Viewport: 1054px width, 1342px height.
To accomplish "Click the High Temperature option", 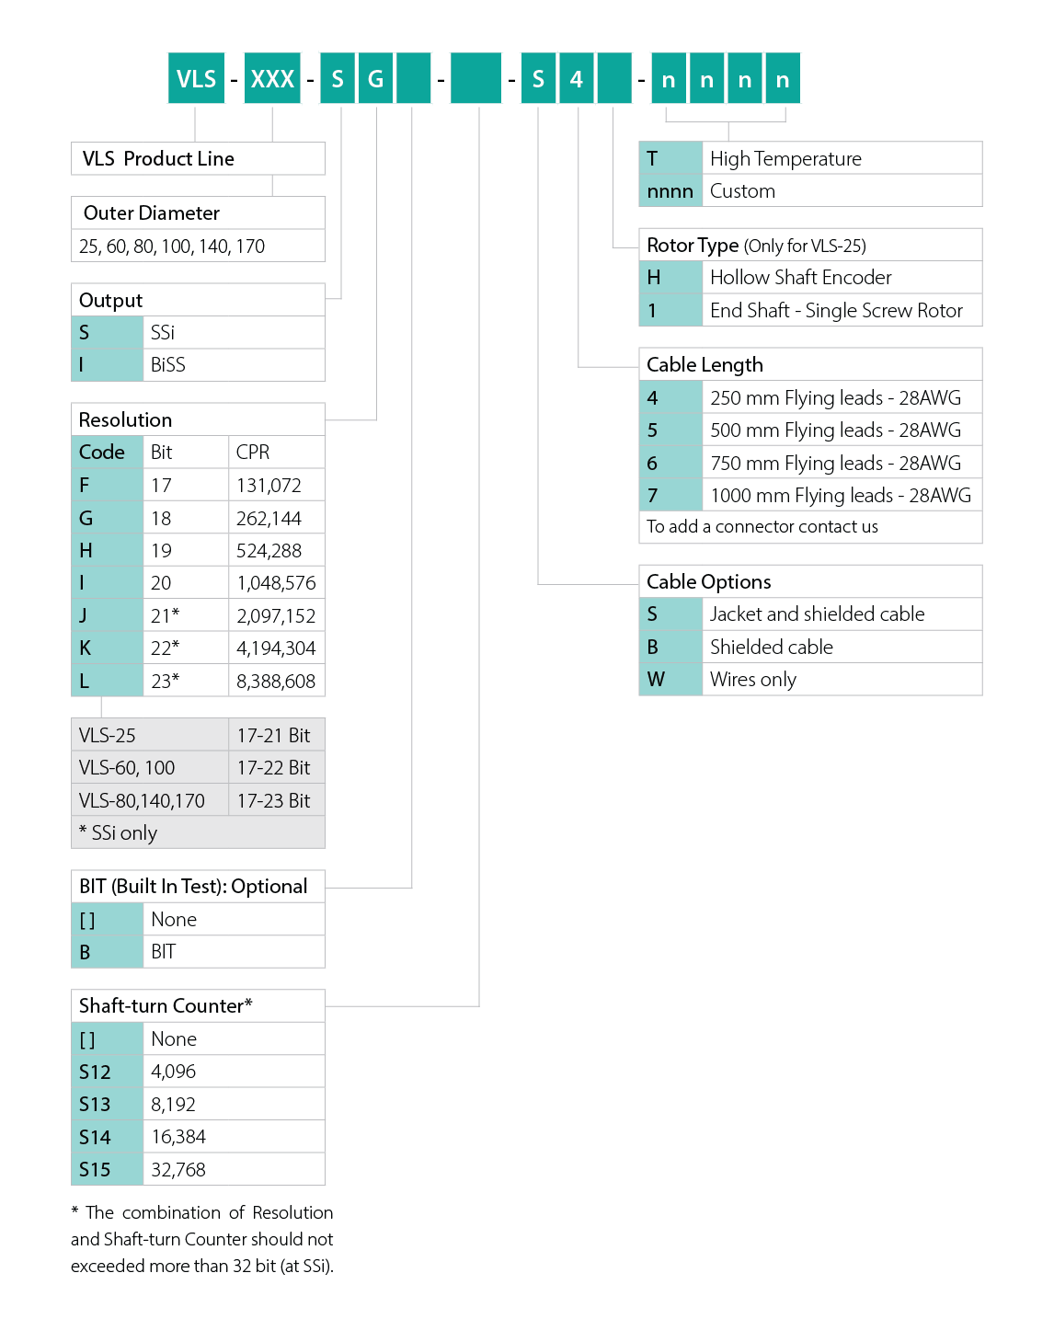I will 785,159.
